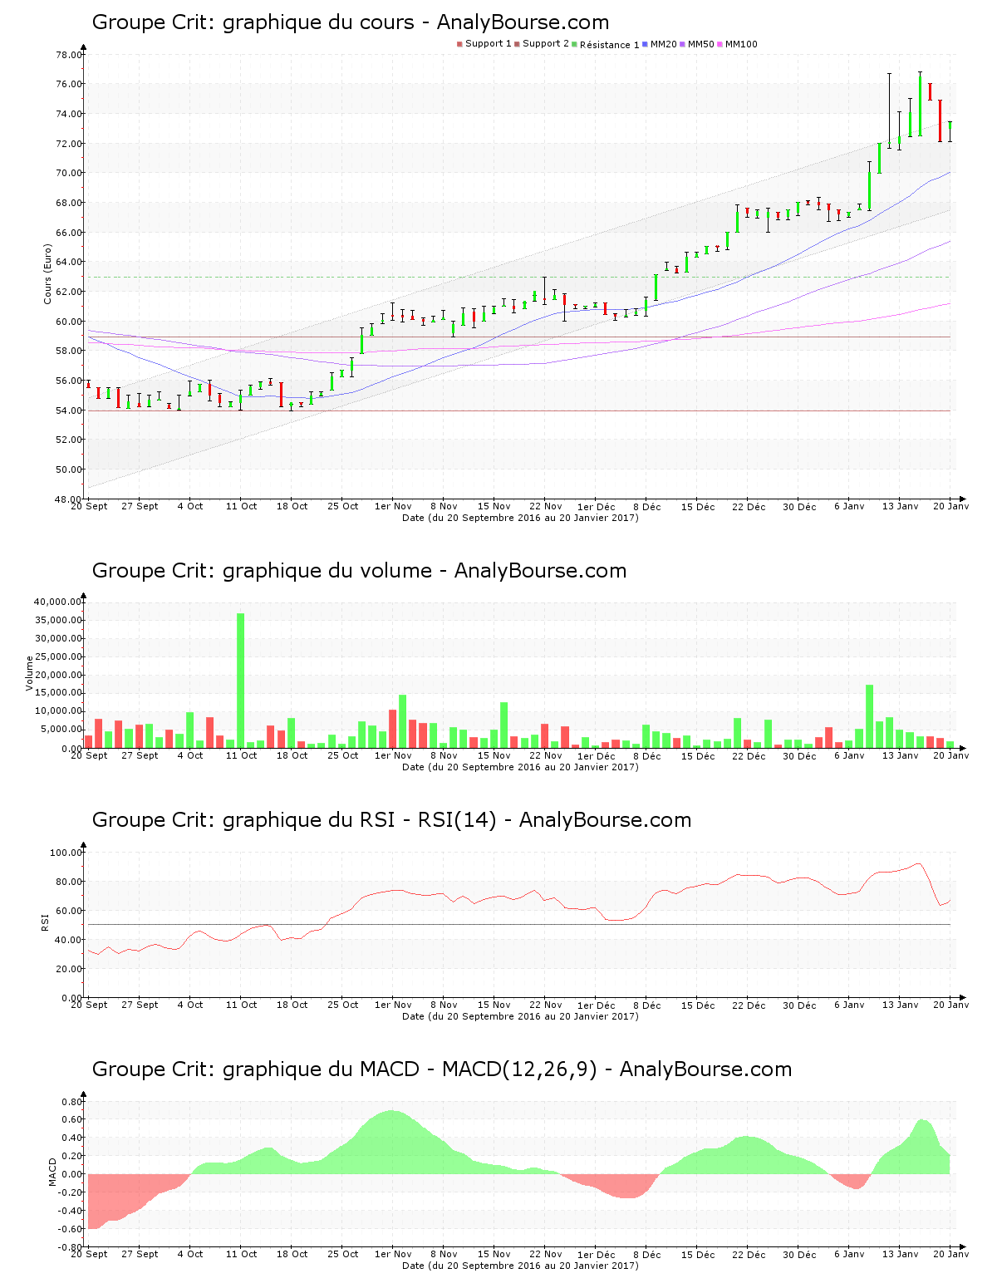Click the MM50 purple legend square
The image size is (997, 1288).
682,43
